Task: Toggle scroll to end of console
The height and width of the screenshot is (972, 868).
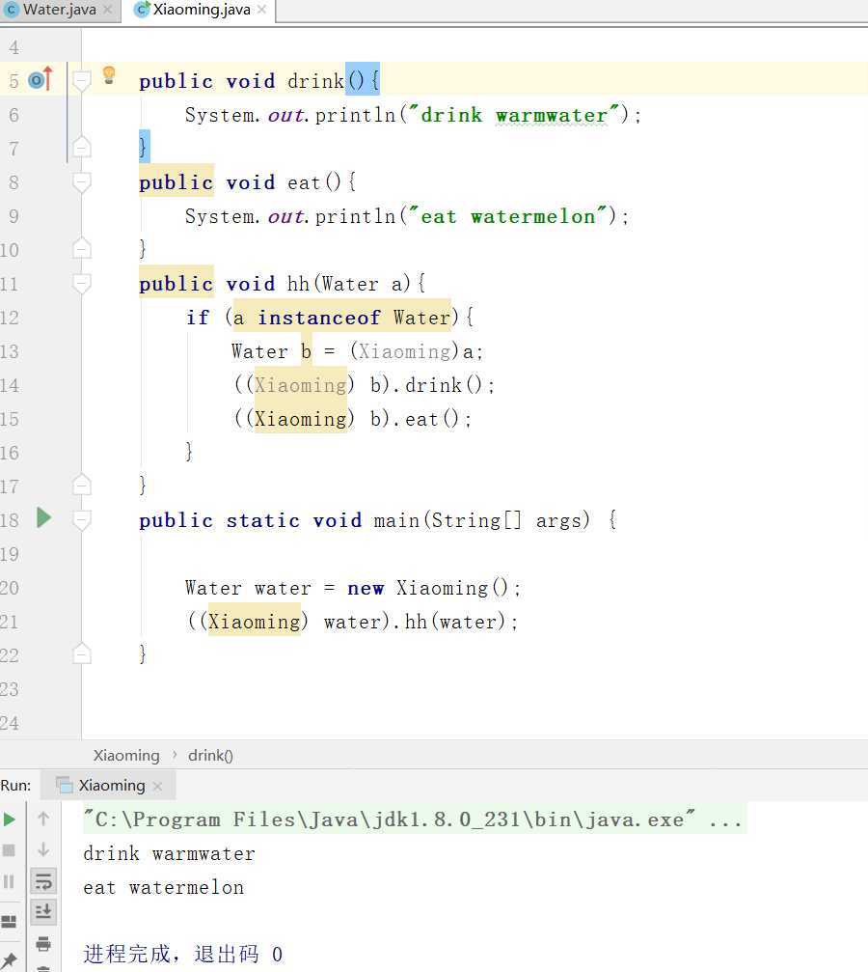Action: click(x=43, y=912)
